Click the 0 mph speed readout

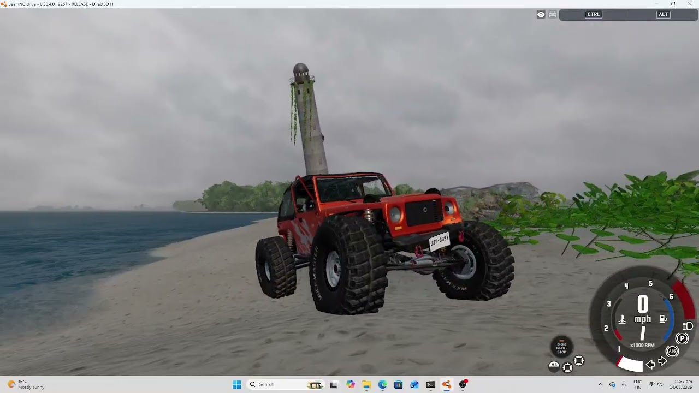(642, 309)
